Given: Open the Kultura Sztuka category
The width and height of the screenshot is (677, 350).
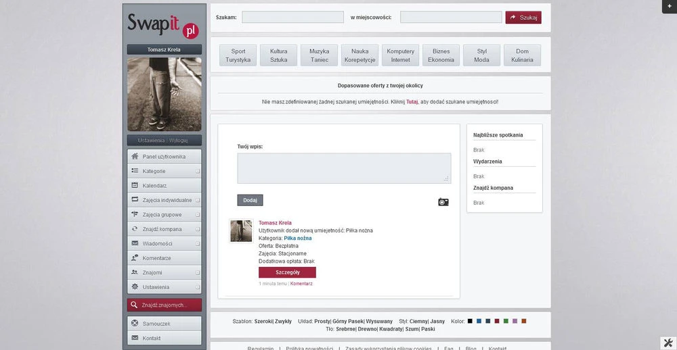Looking at the screenshot, I should (278, 55).
